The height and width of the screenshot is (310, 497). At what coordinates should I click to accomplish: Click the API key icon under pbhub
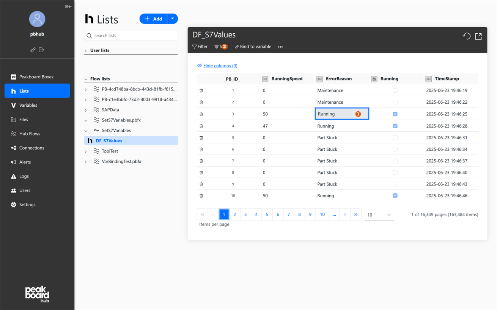(x=33, y=50)
